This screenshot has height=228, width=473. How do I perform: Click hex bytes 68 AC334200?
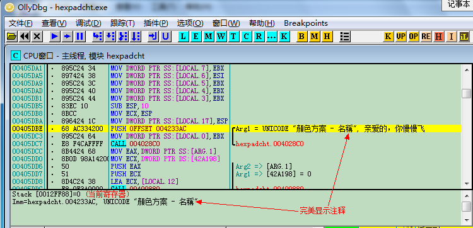click(82, 128)
